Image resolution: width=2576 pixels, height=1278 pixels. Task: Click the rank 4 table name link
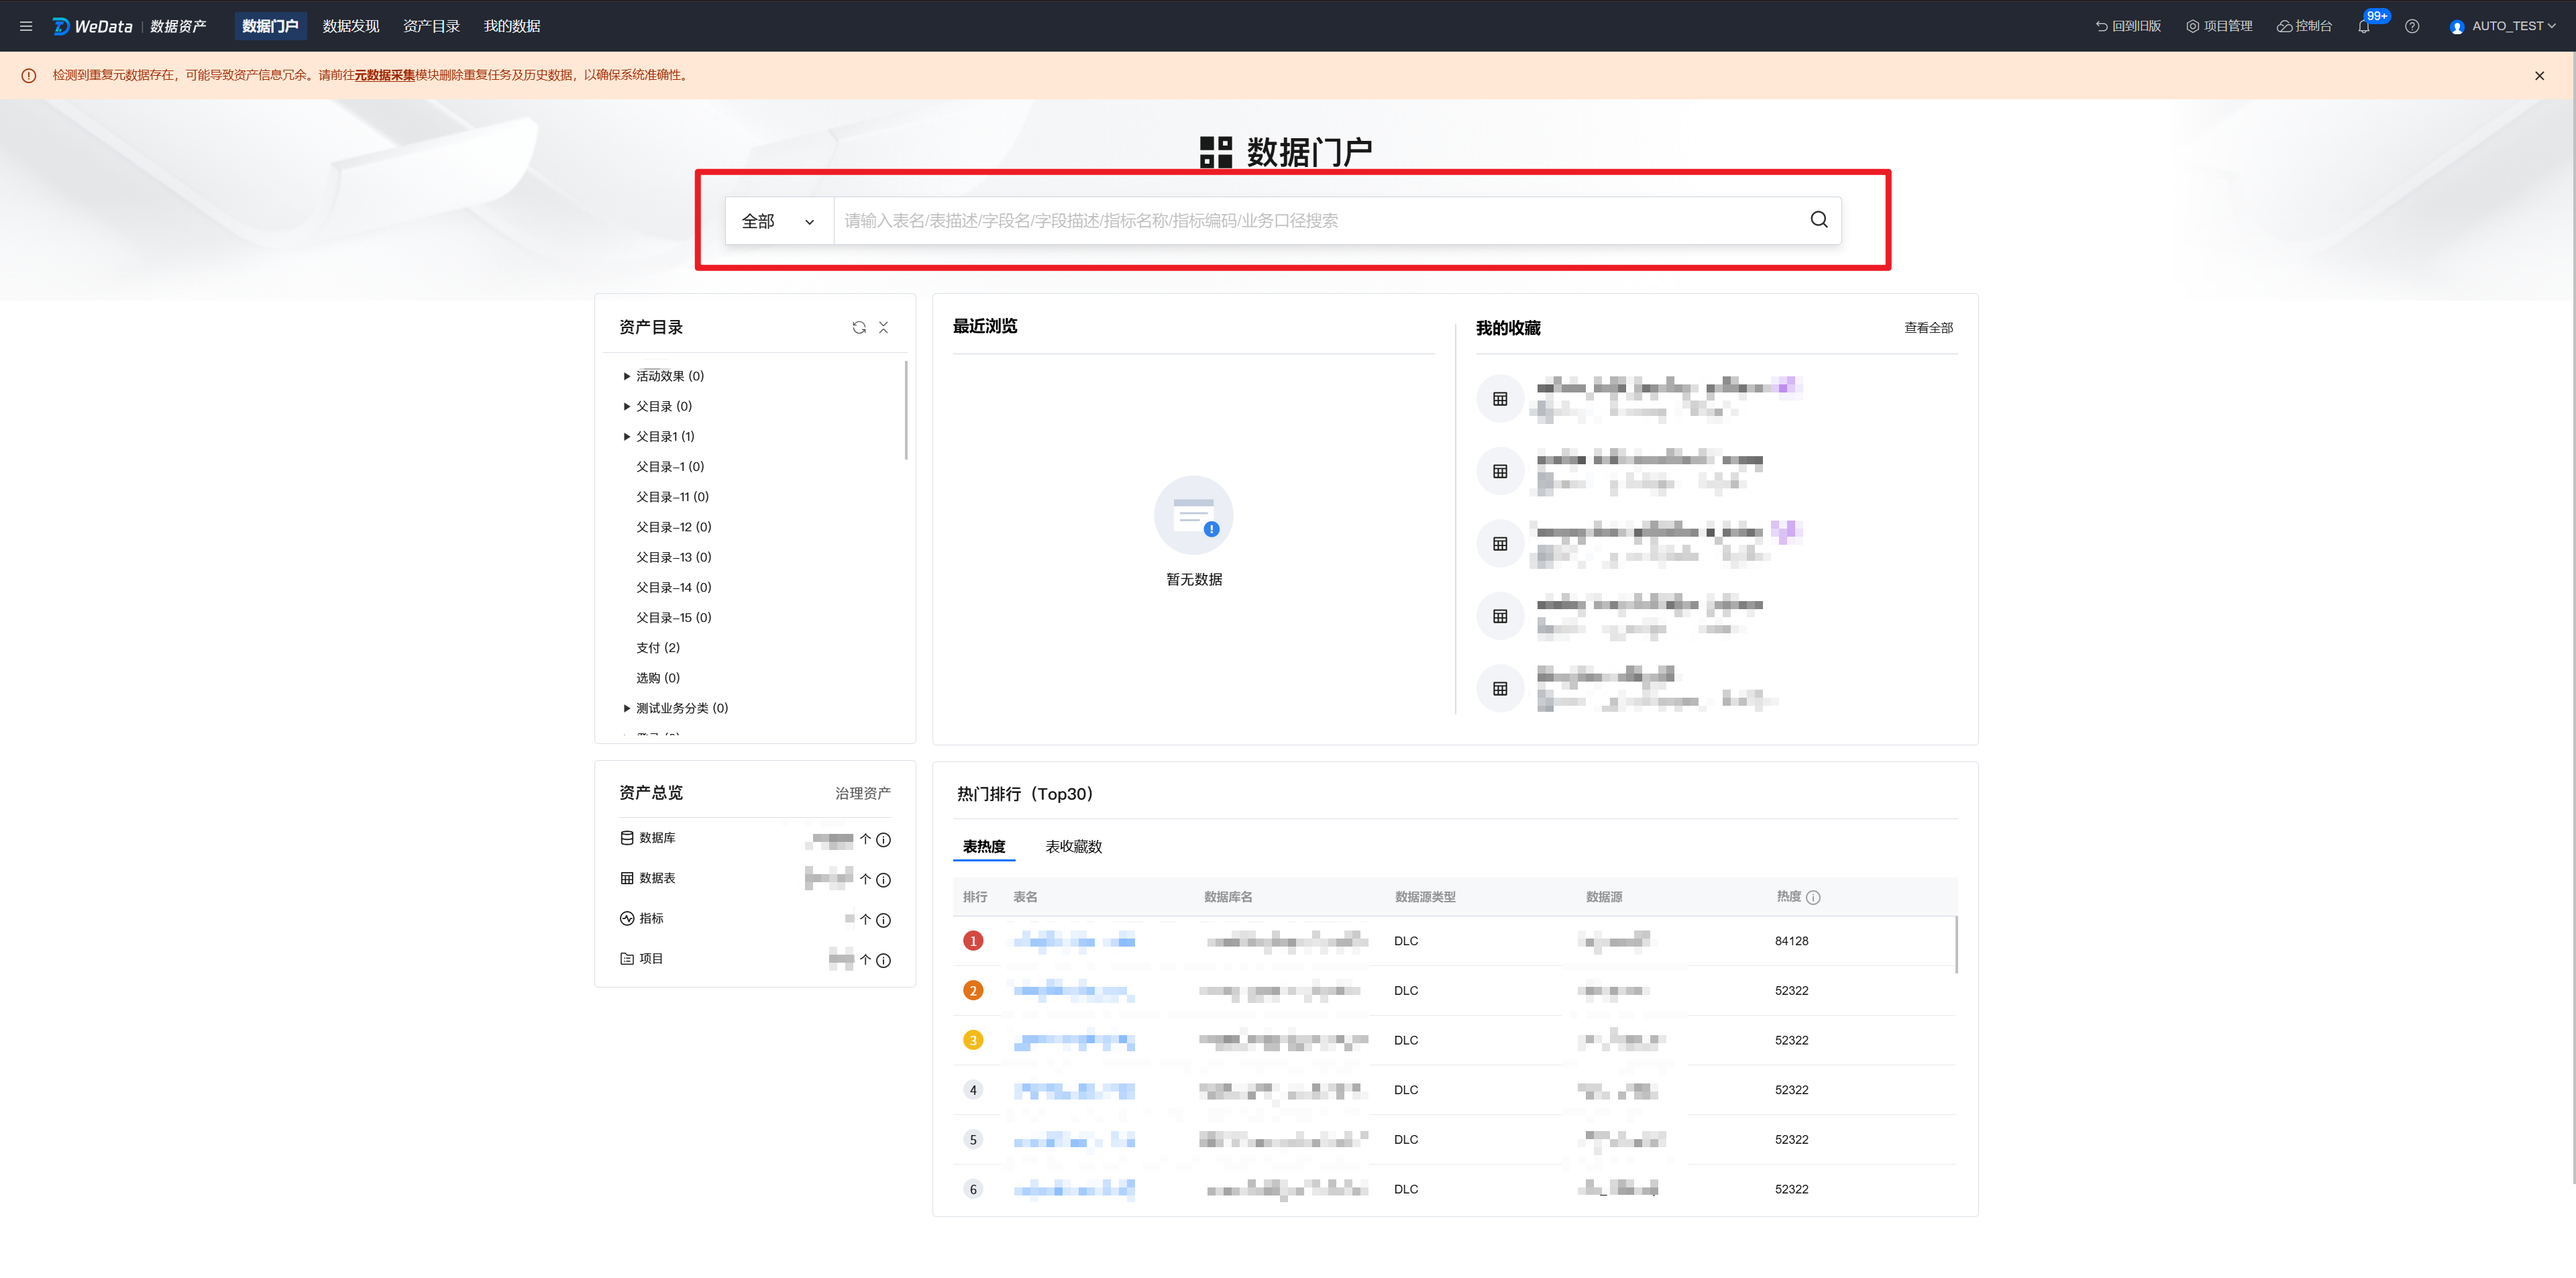tap(1074, 1090)
